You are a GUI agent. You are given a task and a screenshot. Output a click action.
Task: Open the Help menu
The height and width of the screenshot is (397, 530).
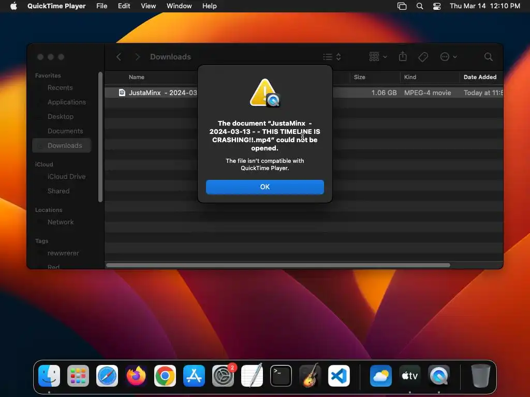click(210, 6)
